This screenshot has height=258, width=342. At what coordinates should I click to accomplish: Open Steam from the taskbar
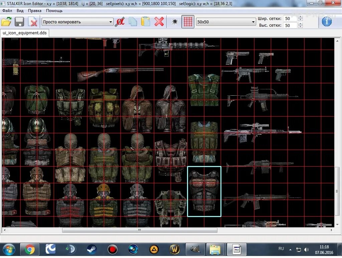(92, 250)
